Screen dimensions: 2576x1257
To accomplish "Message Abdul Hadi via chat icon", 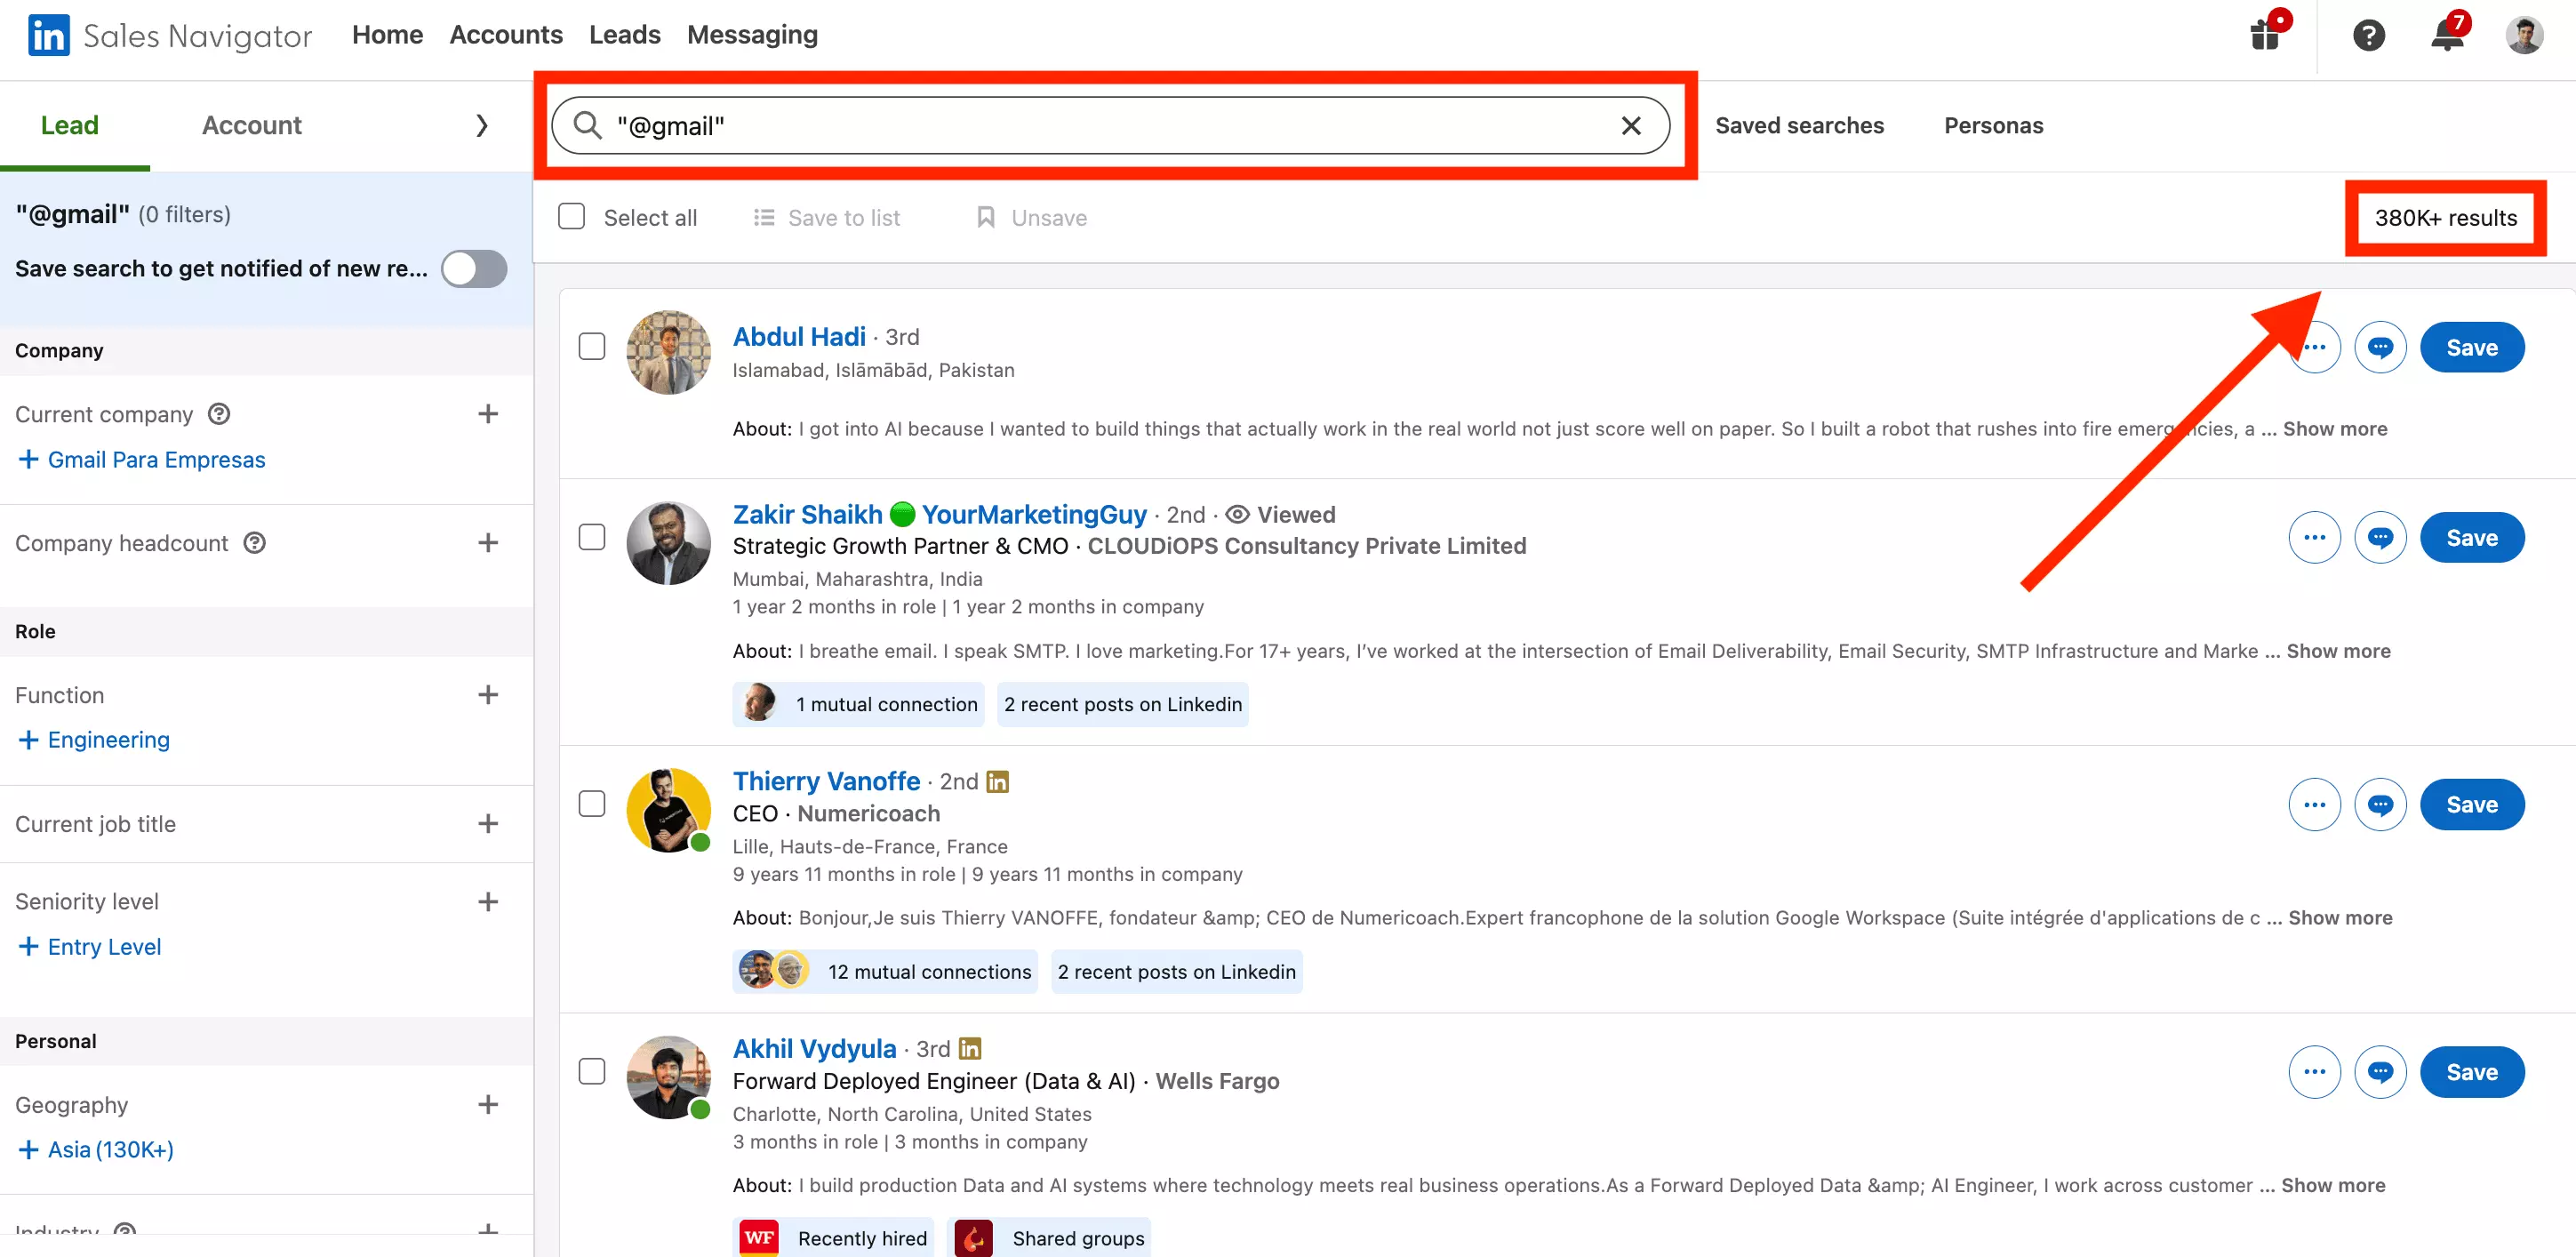I will [2380, 347].
